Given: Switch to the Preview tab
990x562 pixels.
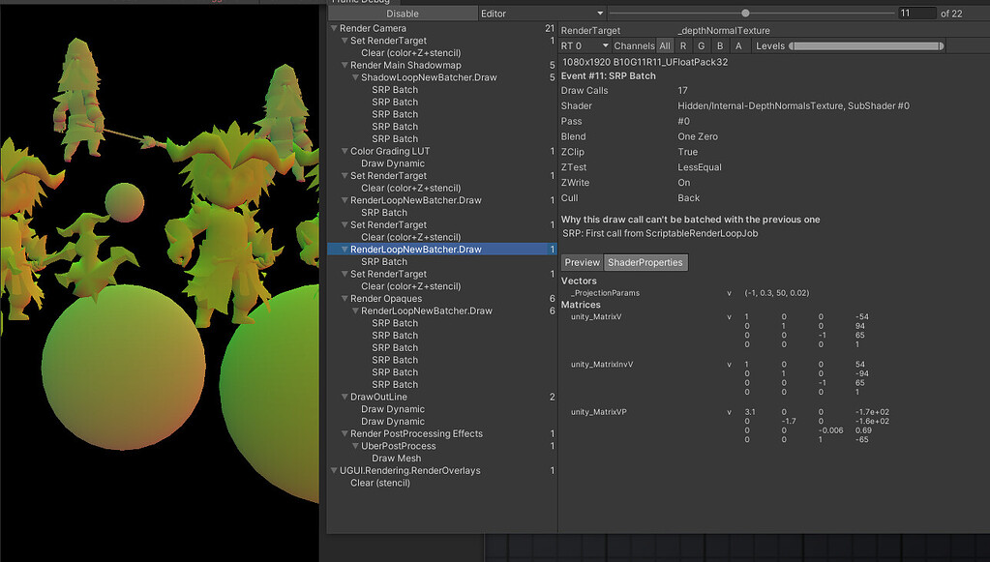Looking at the screenshot, I should [582, 262].
